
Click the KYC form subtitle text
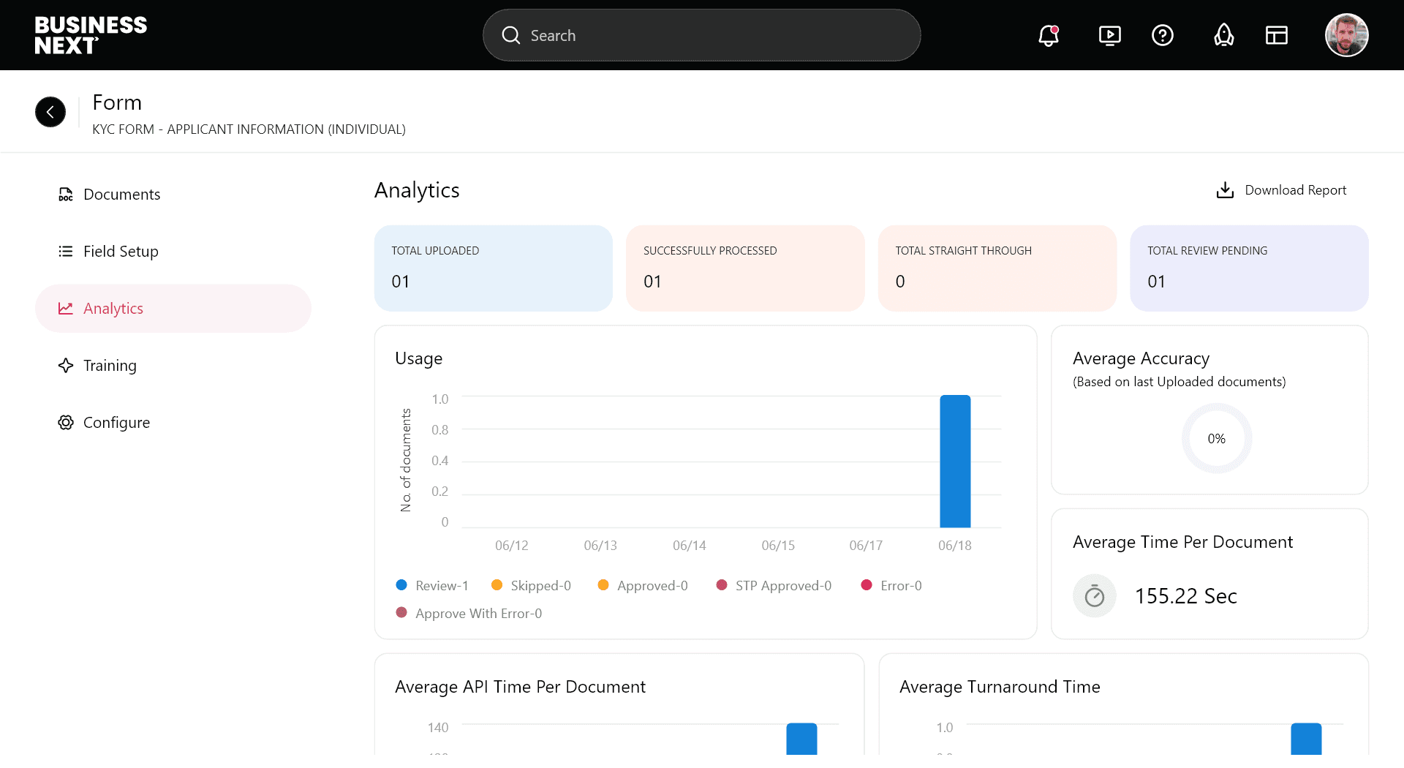249,129
